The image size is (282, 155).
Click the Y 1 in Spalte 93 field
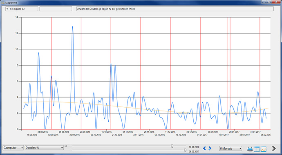(22, 9)
